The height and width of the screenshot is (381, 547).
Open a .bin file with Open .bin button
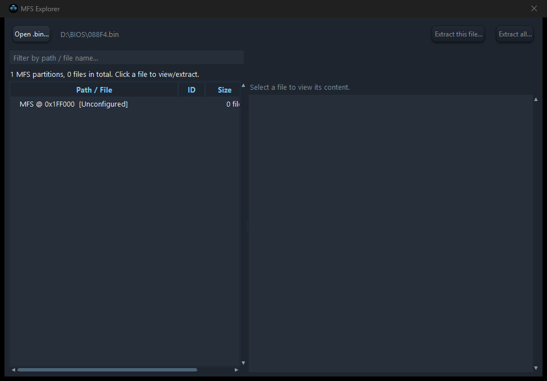pyautogui.click(x=31, y=34)
